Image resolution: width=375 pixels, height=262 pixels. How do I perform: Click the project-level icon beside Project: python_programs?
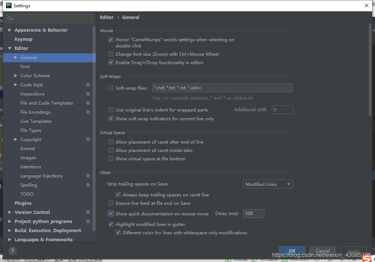click(x=88, y=222)
